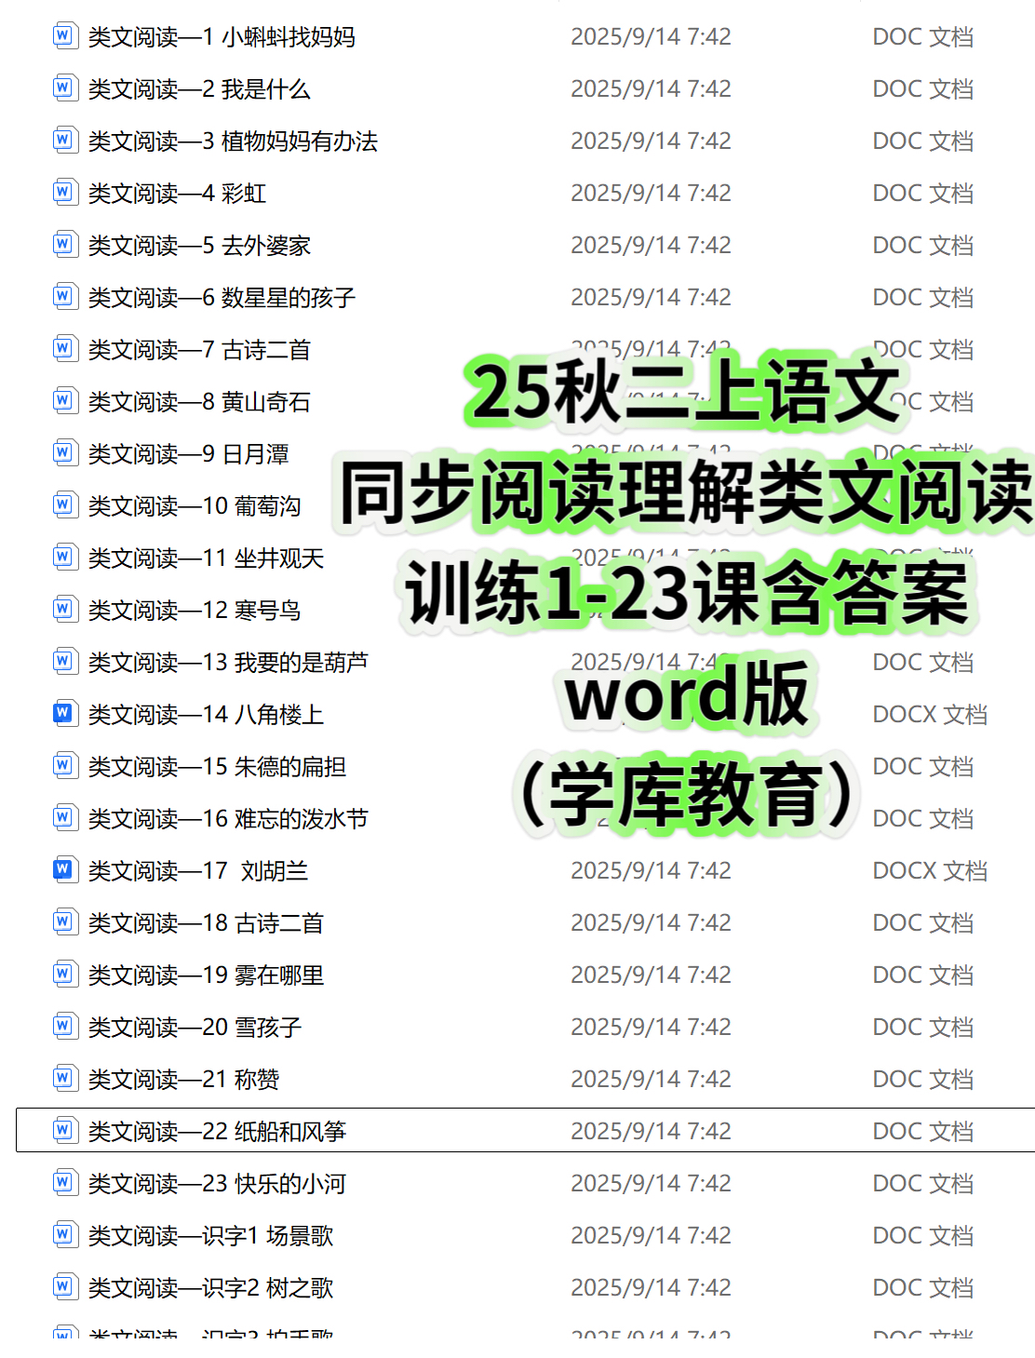Click the date 2025/9/14 7:42 of 小蝌蚪找妈妈 row

click(651, 36)
